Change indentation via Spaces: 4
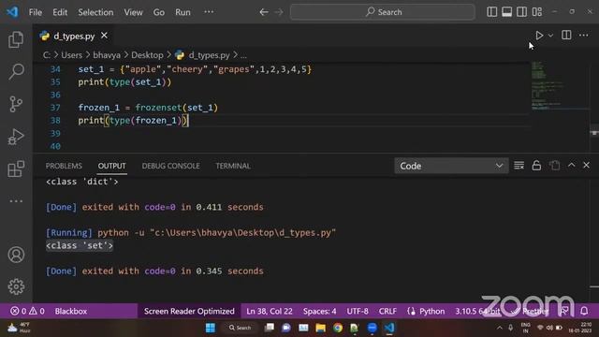599x337 pixels. click(320, 311)
